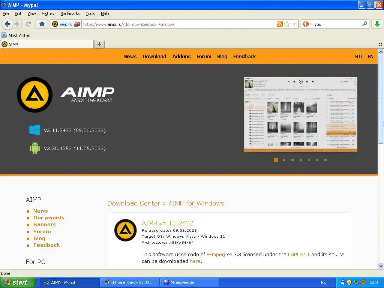
Task: Click the AIMP player screenshot thumbnail
Action: [300, 114]
